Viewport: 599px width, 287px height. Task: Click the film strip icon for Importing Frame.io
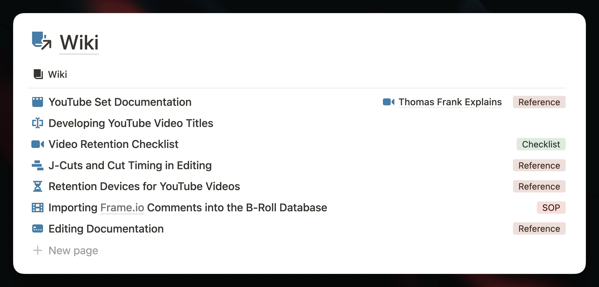38,207
